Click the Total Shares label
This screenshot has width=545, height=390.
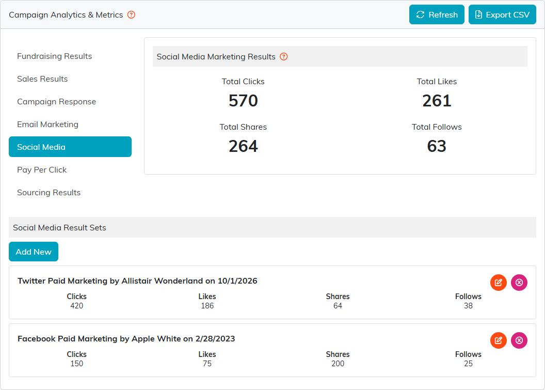[x=243, y=127]
